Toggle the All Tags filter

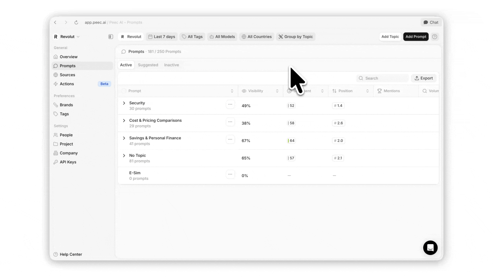192,37
